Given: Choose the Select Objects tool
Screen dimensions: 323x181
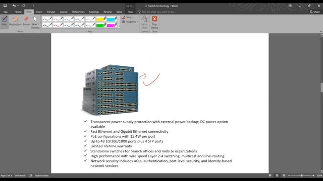Looking at the screenshot, I should [35, 22].
